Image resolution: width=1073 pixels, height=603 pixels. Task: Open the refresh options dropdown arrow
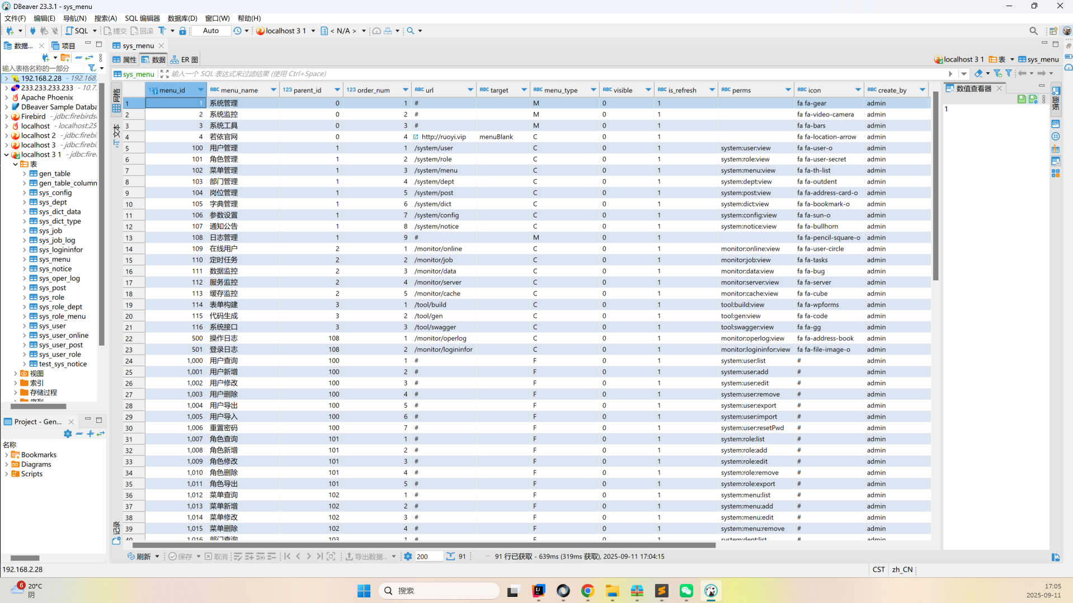(x=157, y=557)
